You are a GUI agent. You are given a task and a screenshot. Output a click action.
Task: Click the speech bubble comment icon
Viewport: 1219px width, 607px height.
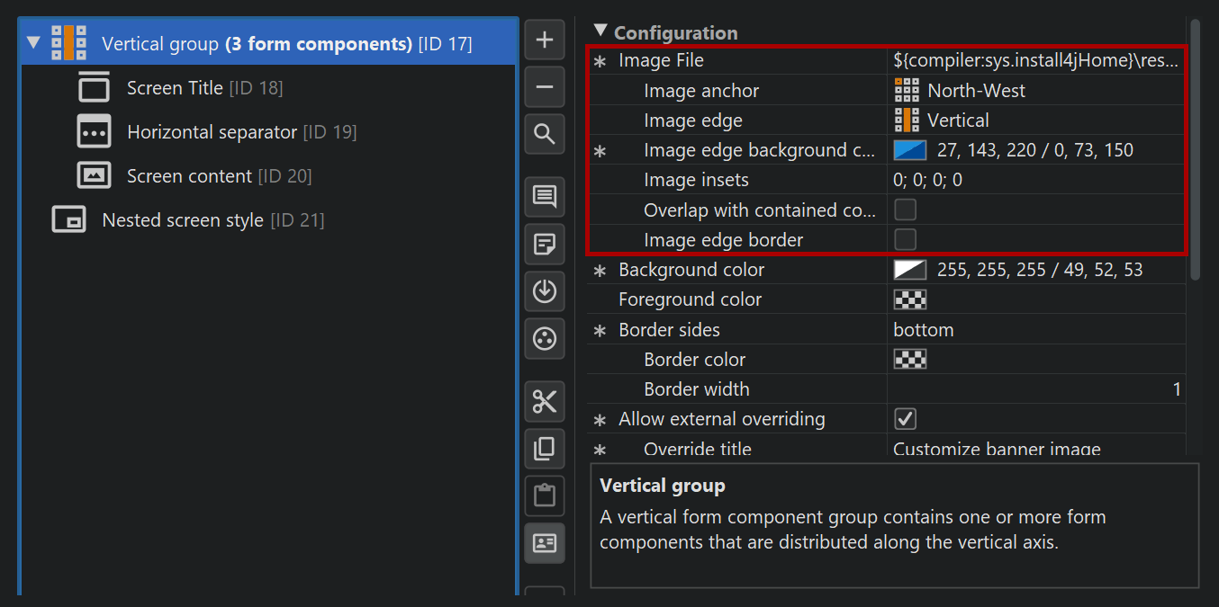[545, 197]
